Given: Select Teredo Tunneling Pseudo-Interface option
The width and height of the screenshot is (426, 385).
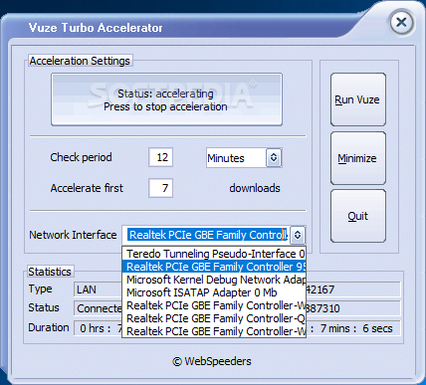Looking at the screenshot, I should [214, 254].
